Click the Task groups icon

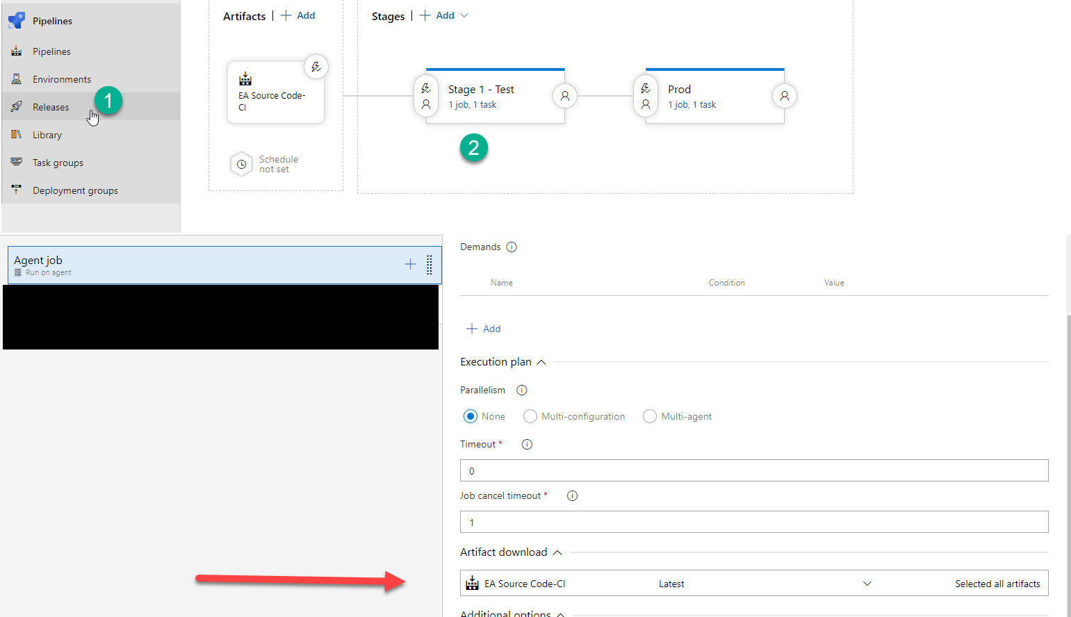(17, 162)
